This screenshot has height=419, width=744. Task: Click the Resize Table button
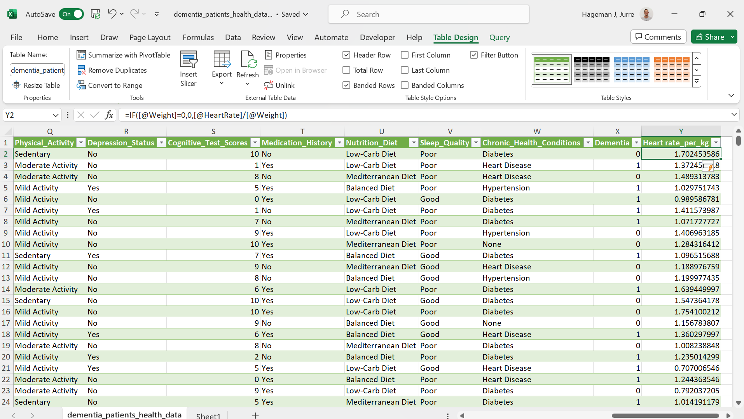click(37, 85)
